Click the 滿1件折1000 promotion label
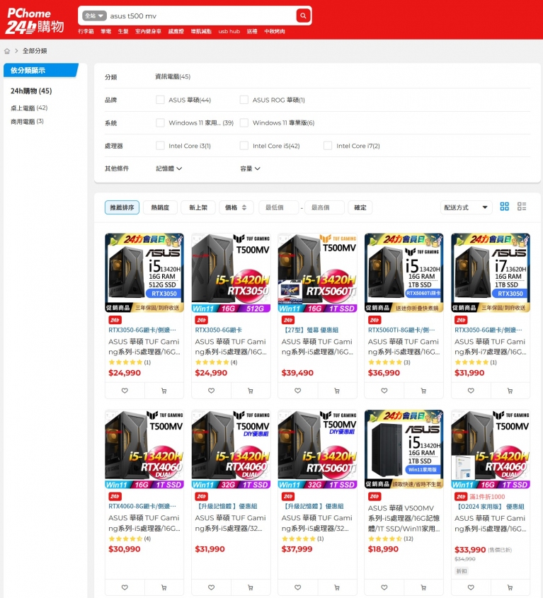543x598 pixels. pyautogui.click(x=487, y=497)
